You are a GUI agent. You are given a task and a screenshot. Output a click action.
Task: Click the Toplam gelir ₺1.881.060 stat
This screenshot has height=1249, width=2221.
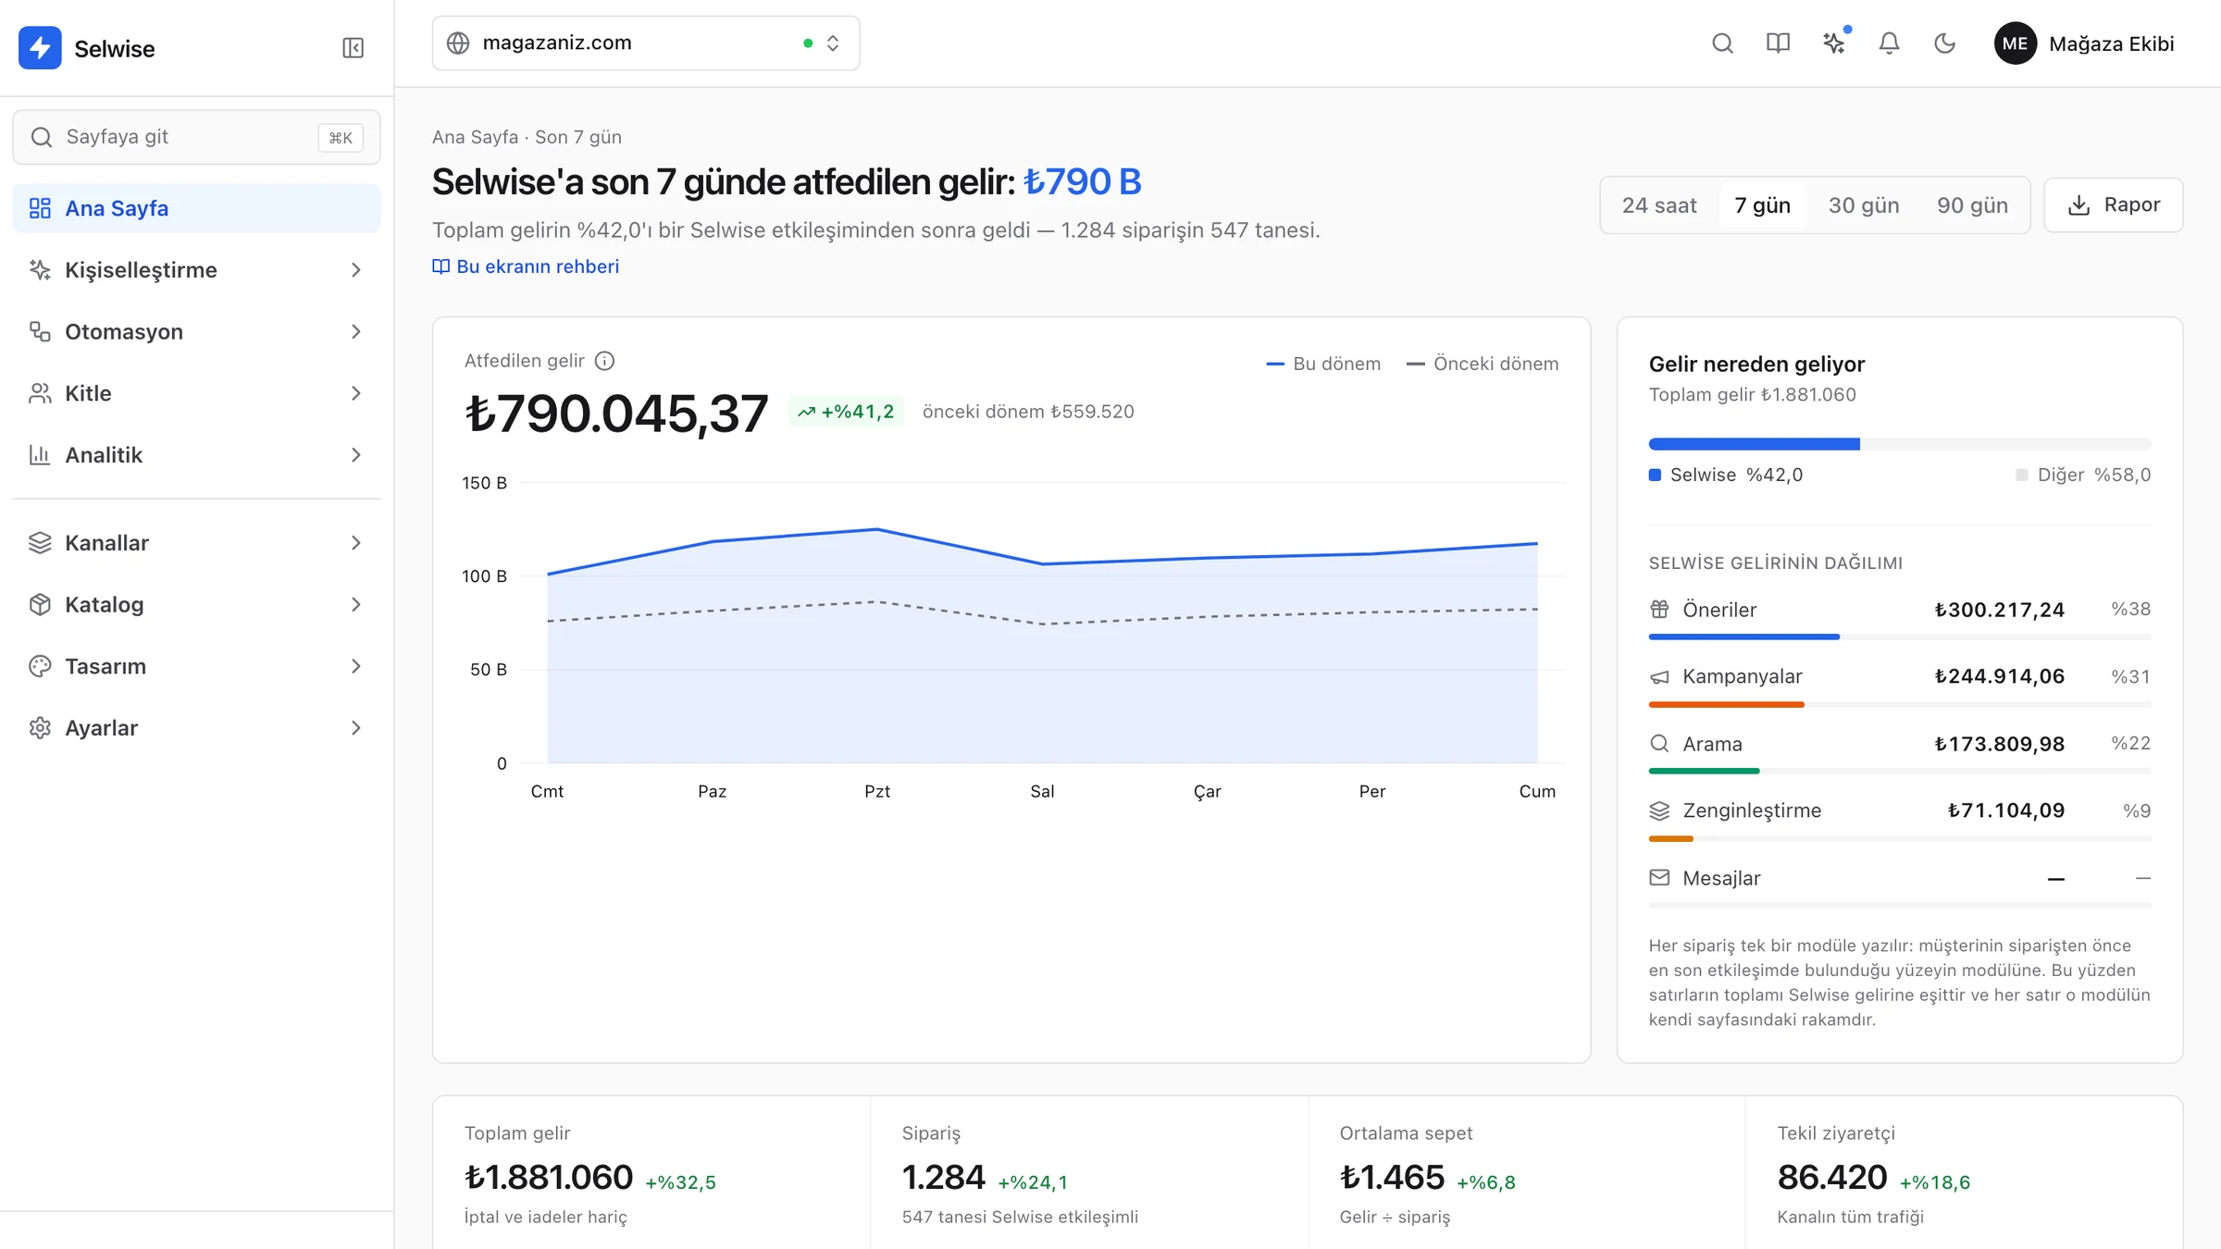pos(549,1177)
